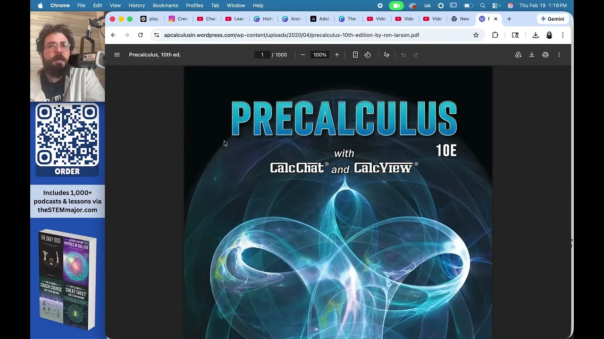Download the PDF from viewer toolbar
Viewport: 604px width, 339px height.
532,55
